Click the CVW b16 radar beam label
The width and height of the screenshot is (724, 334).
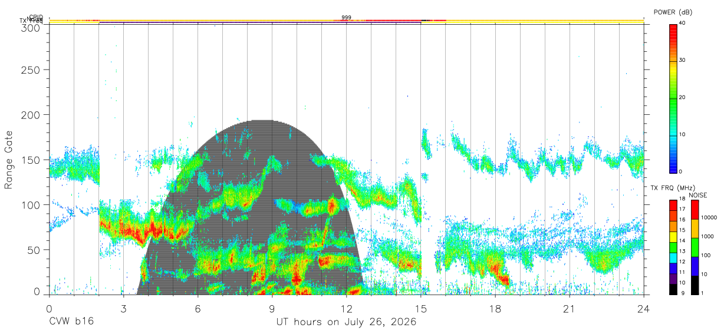click(x=71, y=322)
